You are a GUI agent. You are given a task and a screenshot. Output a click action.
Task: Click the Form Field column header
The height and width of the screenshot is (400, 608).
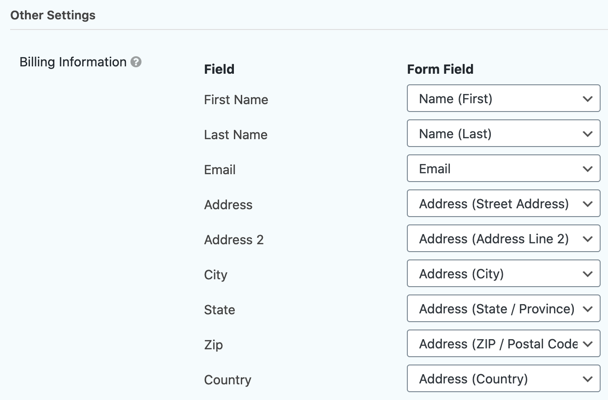click(x=440, y=69)
